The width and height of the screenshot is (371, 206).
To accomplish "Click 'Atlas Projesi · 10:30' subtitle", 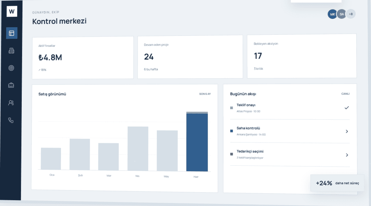I will pos(248,111).
